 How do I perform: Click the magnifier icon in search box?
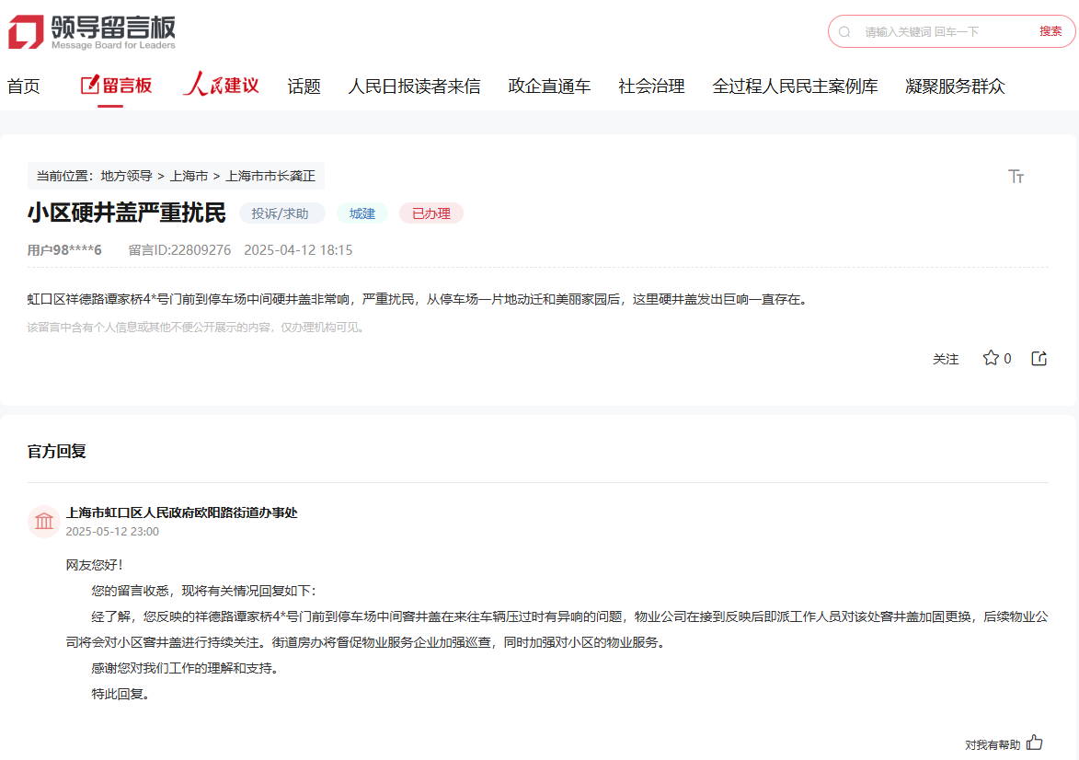844,31
